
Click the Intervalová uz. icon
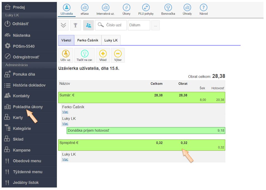105,8
